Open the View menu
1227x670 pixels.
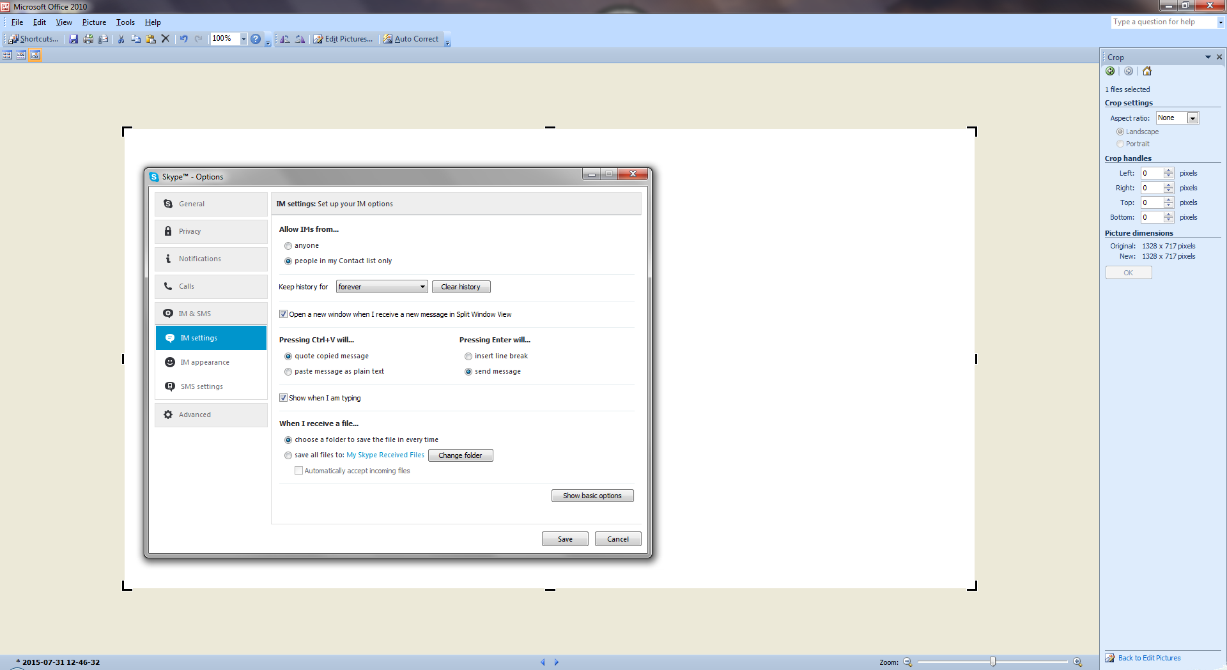click(x=64, y=22)
